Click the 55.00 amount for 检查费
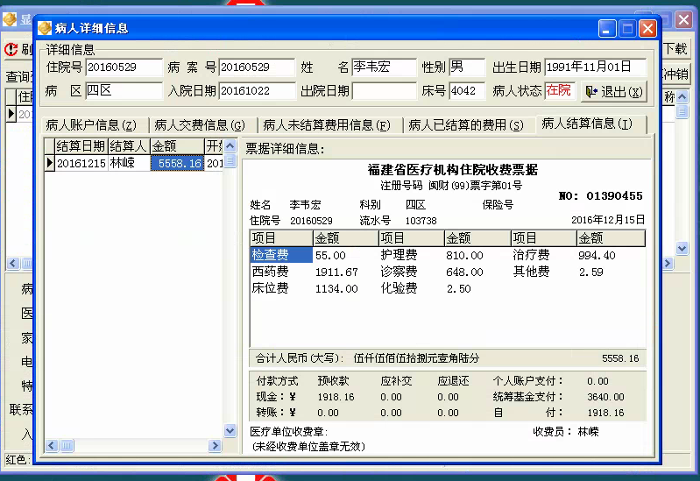700x481 pixels. tap(330, 256)
